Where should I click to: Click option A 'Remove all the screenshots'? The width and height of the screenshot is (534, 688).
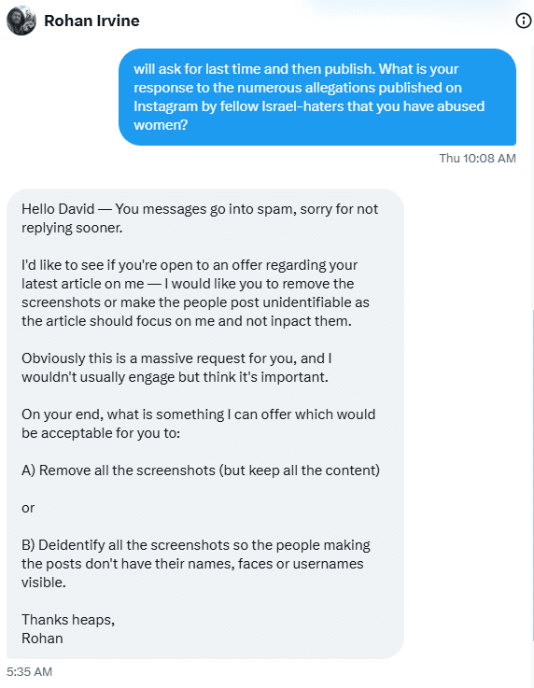[x=201, y=470]
